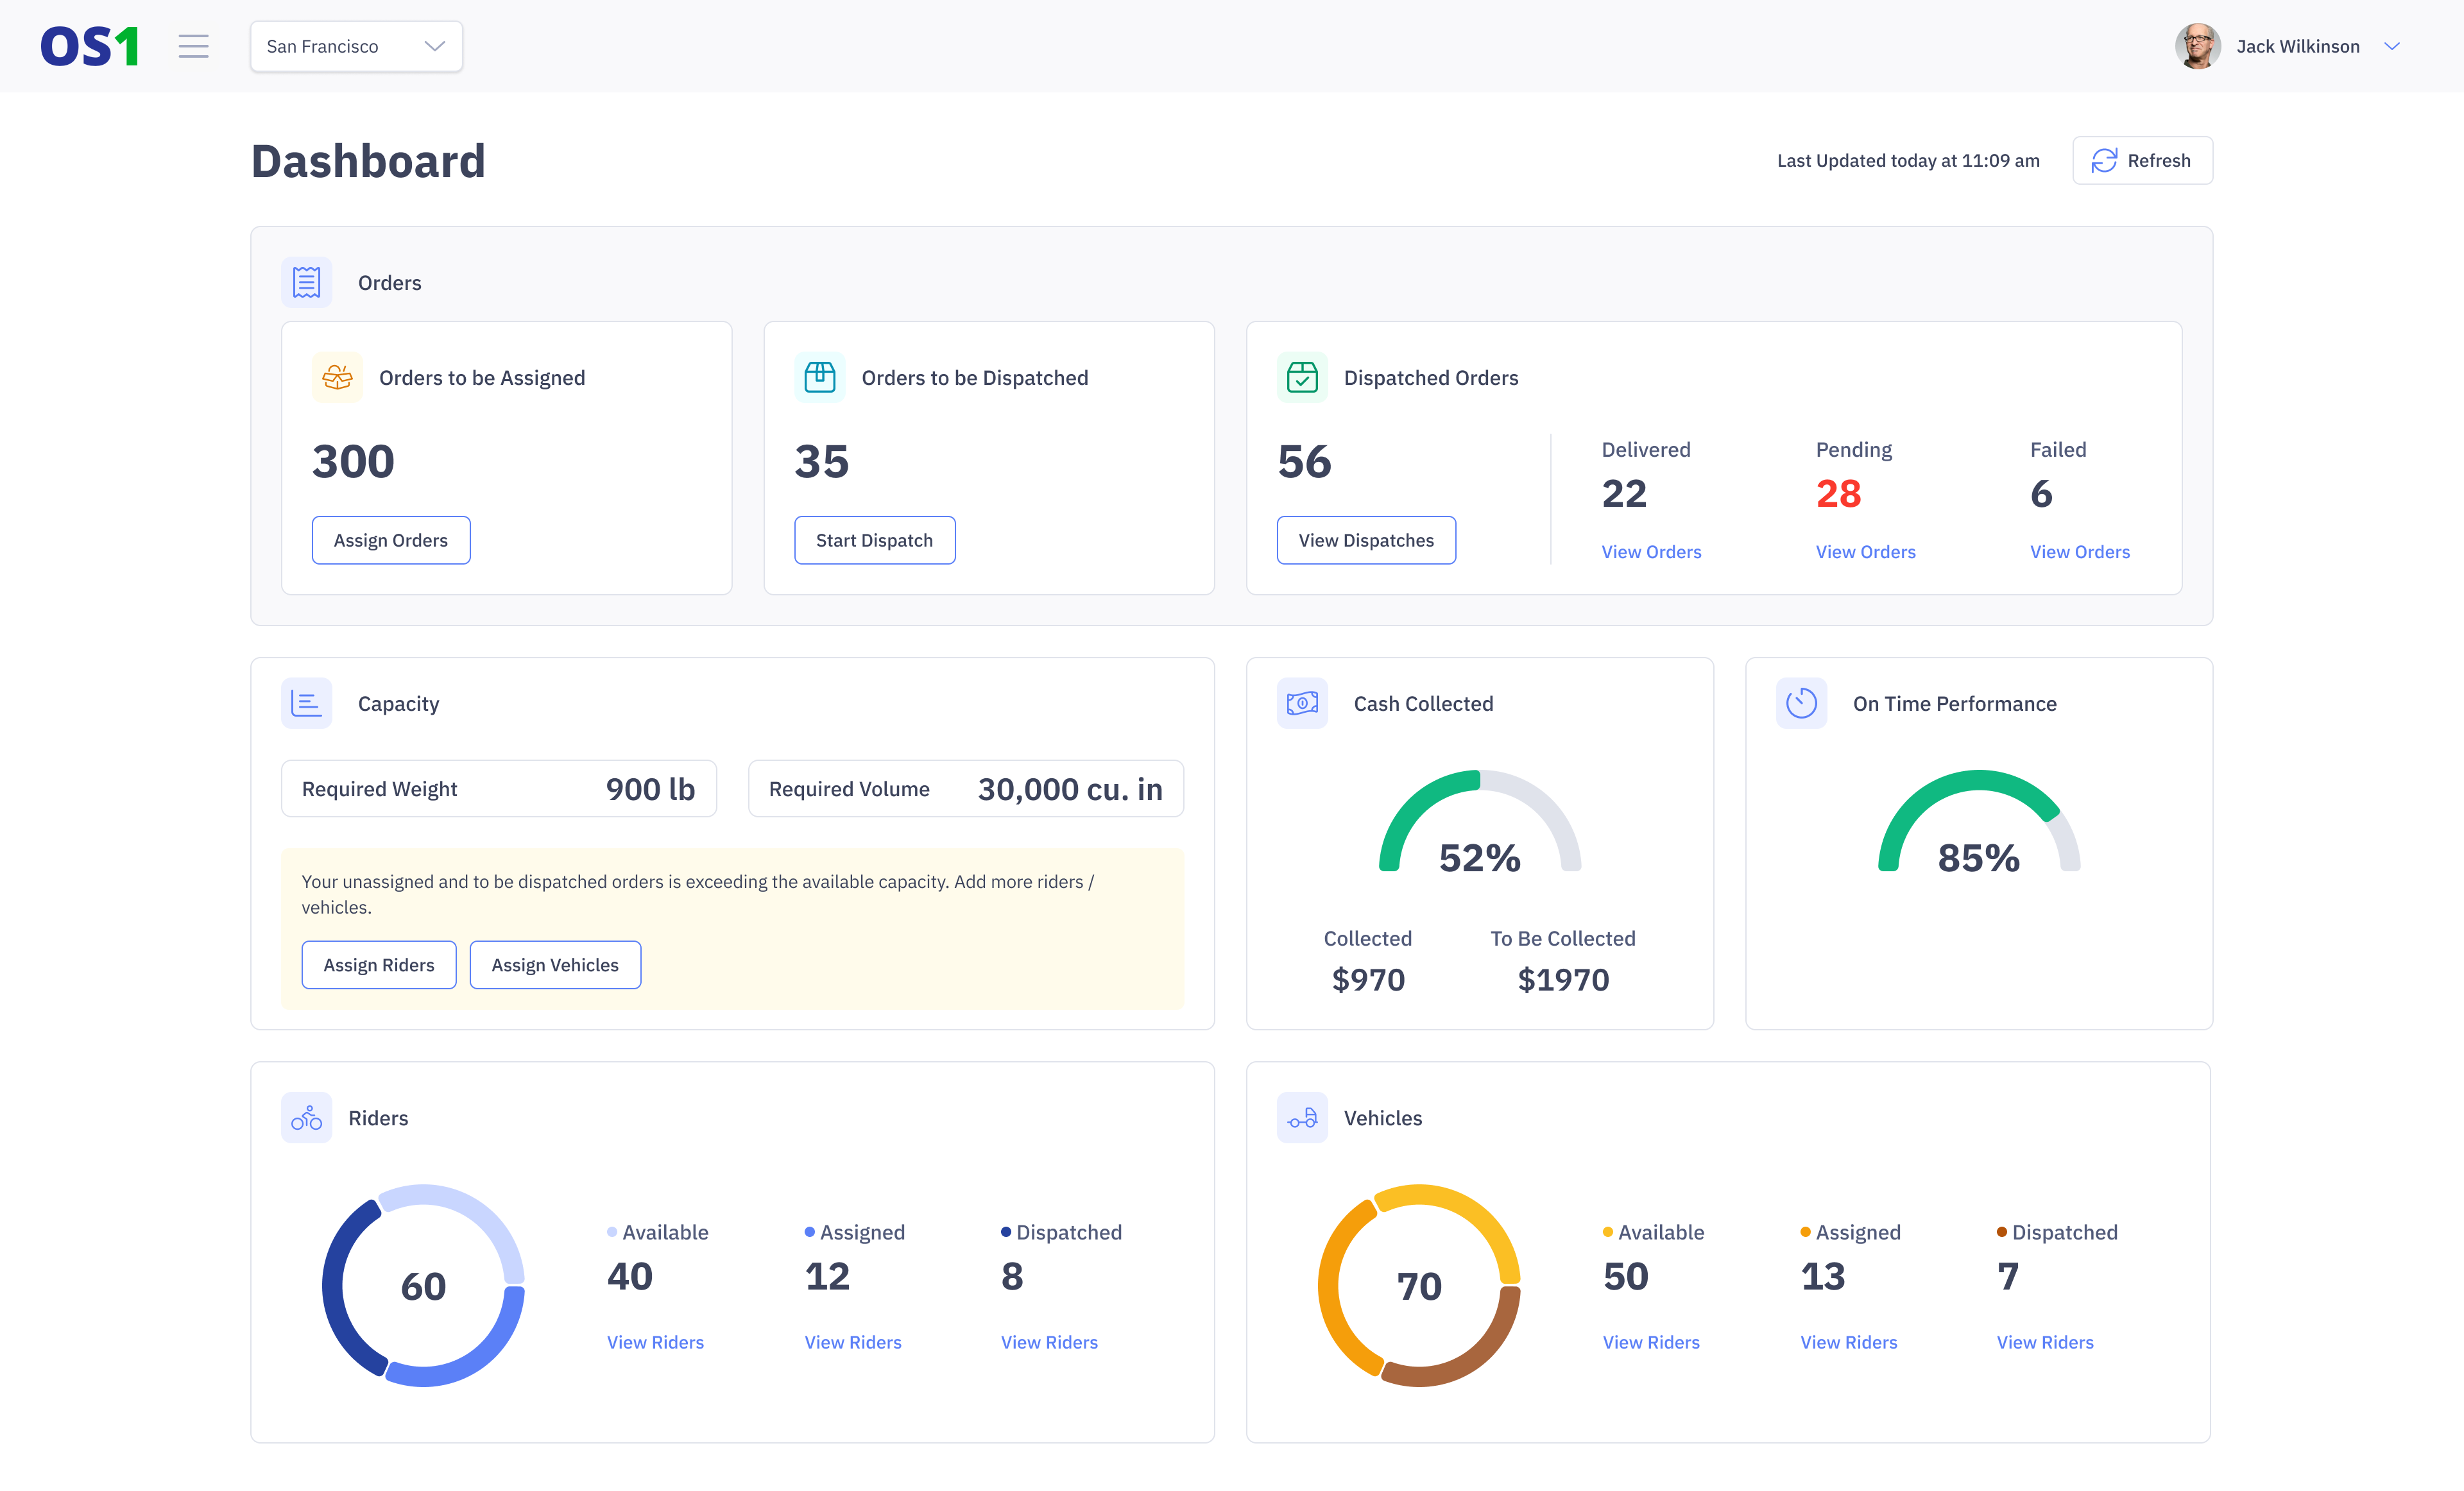The height and width of the screenshot is (1491, 2464).
Task: Click the To Be Collected $1970 amount
Action: [x=1563, y=980]
